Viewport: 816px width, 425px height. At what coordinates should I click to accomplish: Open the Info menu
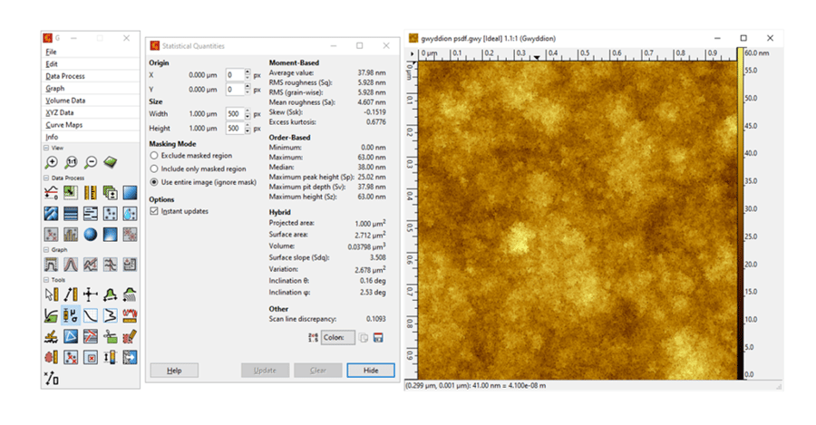[x=91, y=137]
